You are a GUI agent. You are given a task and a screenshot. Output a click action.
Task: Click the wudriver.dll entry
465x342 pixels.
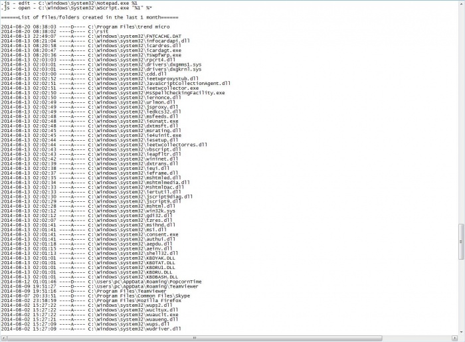click(x=91, y=329)
